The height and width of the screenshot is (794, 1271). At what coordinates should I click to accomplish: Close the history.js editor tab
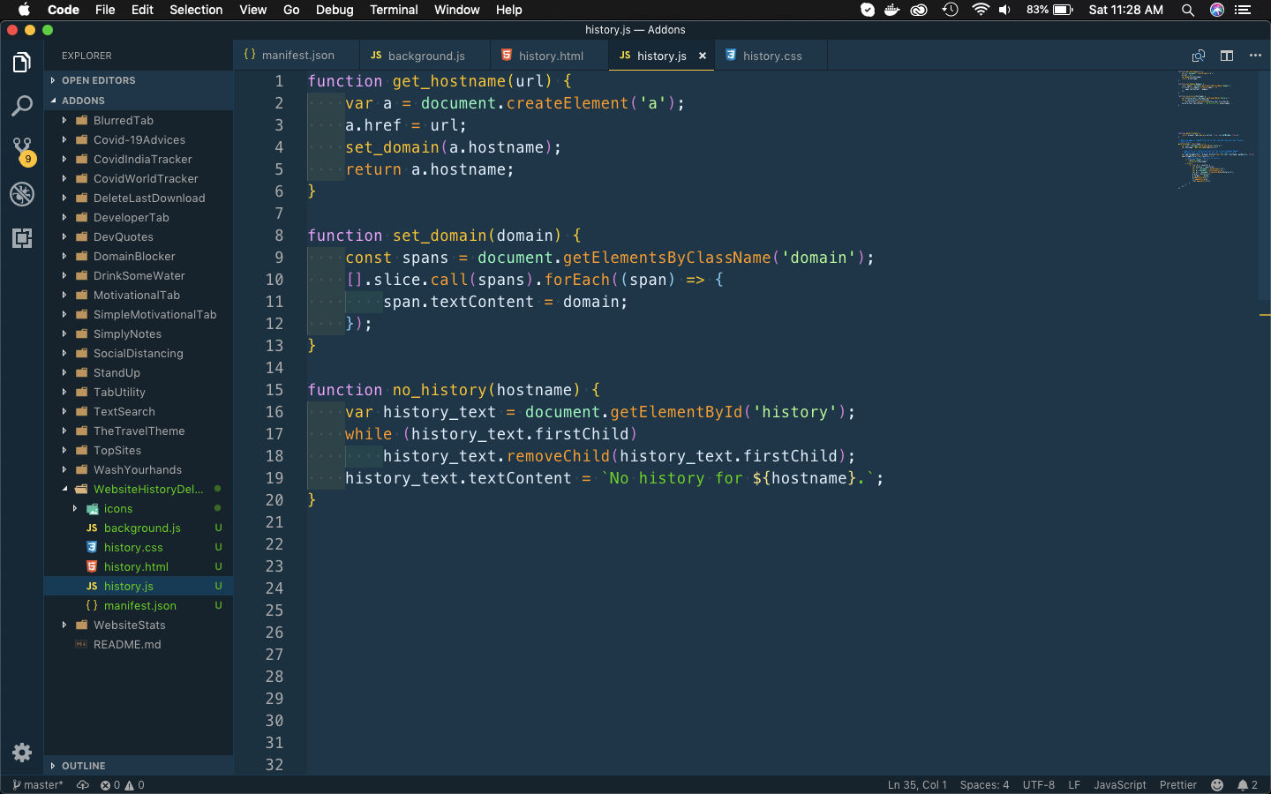click(703, 56)
